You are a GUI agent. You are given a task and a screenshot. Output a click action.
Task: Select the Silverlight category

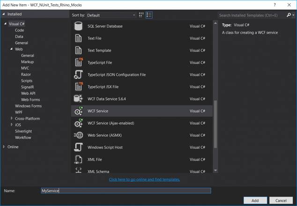tap(23, 131)
